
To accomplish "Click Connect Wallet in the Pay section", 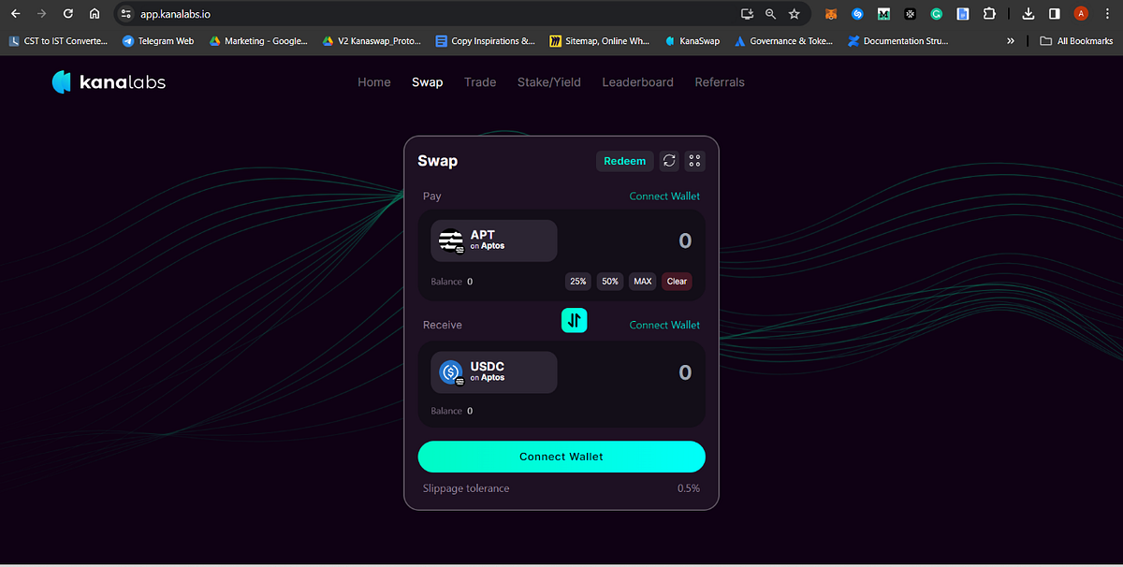I will click(664, 196).
